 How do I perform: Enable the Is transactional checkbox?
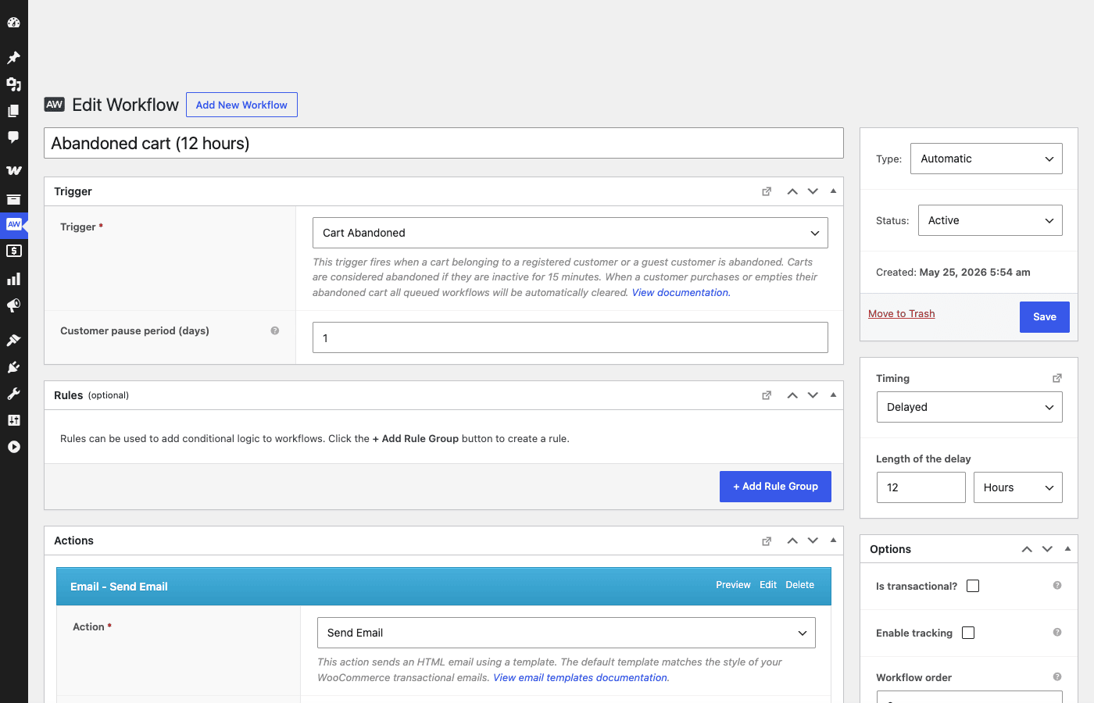coord(973,586)
